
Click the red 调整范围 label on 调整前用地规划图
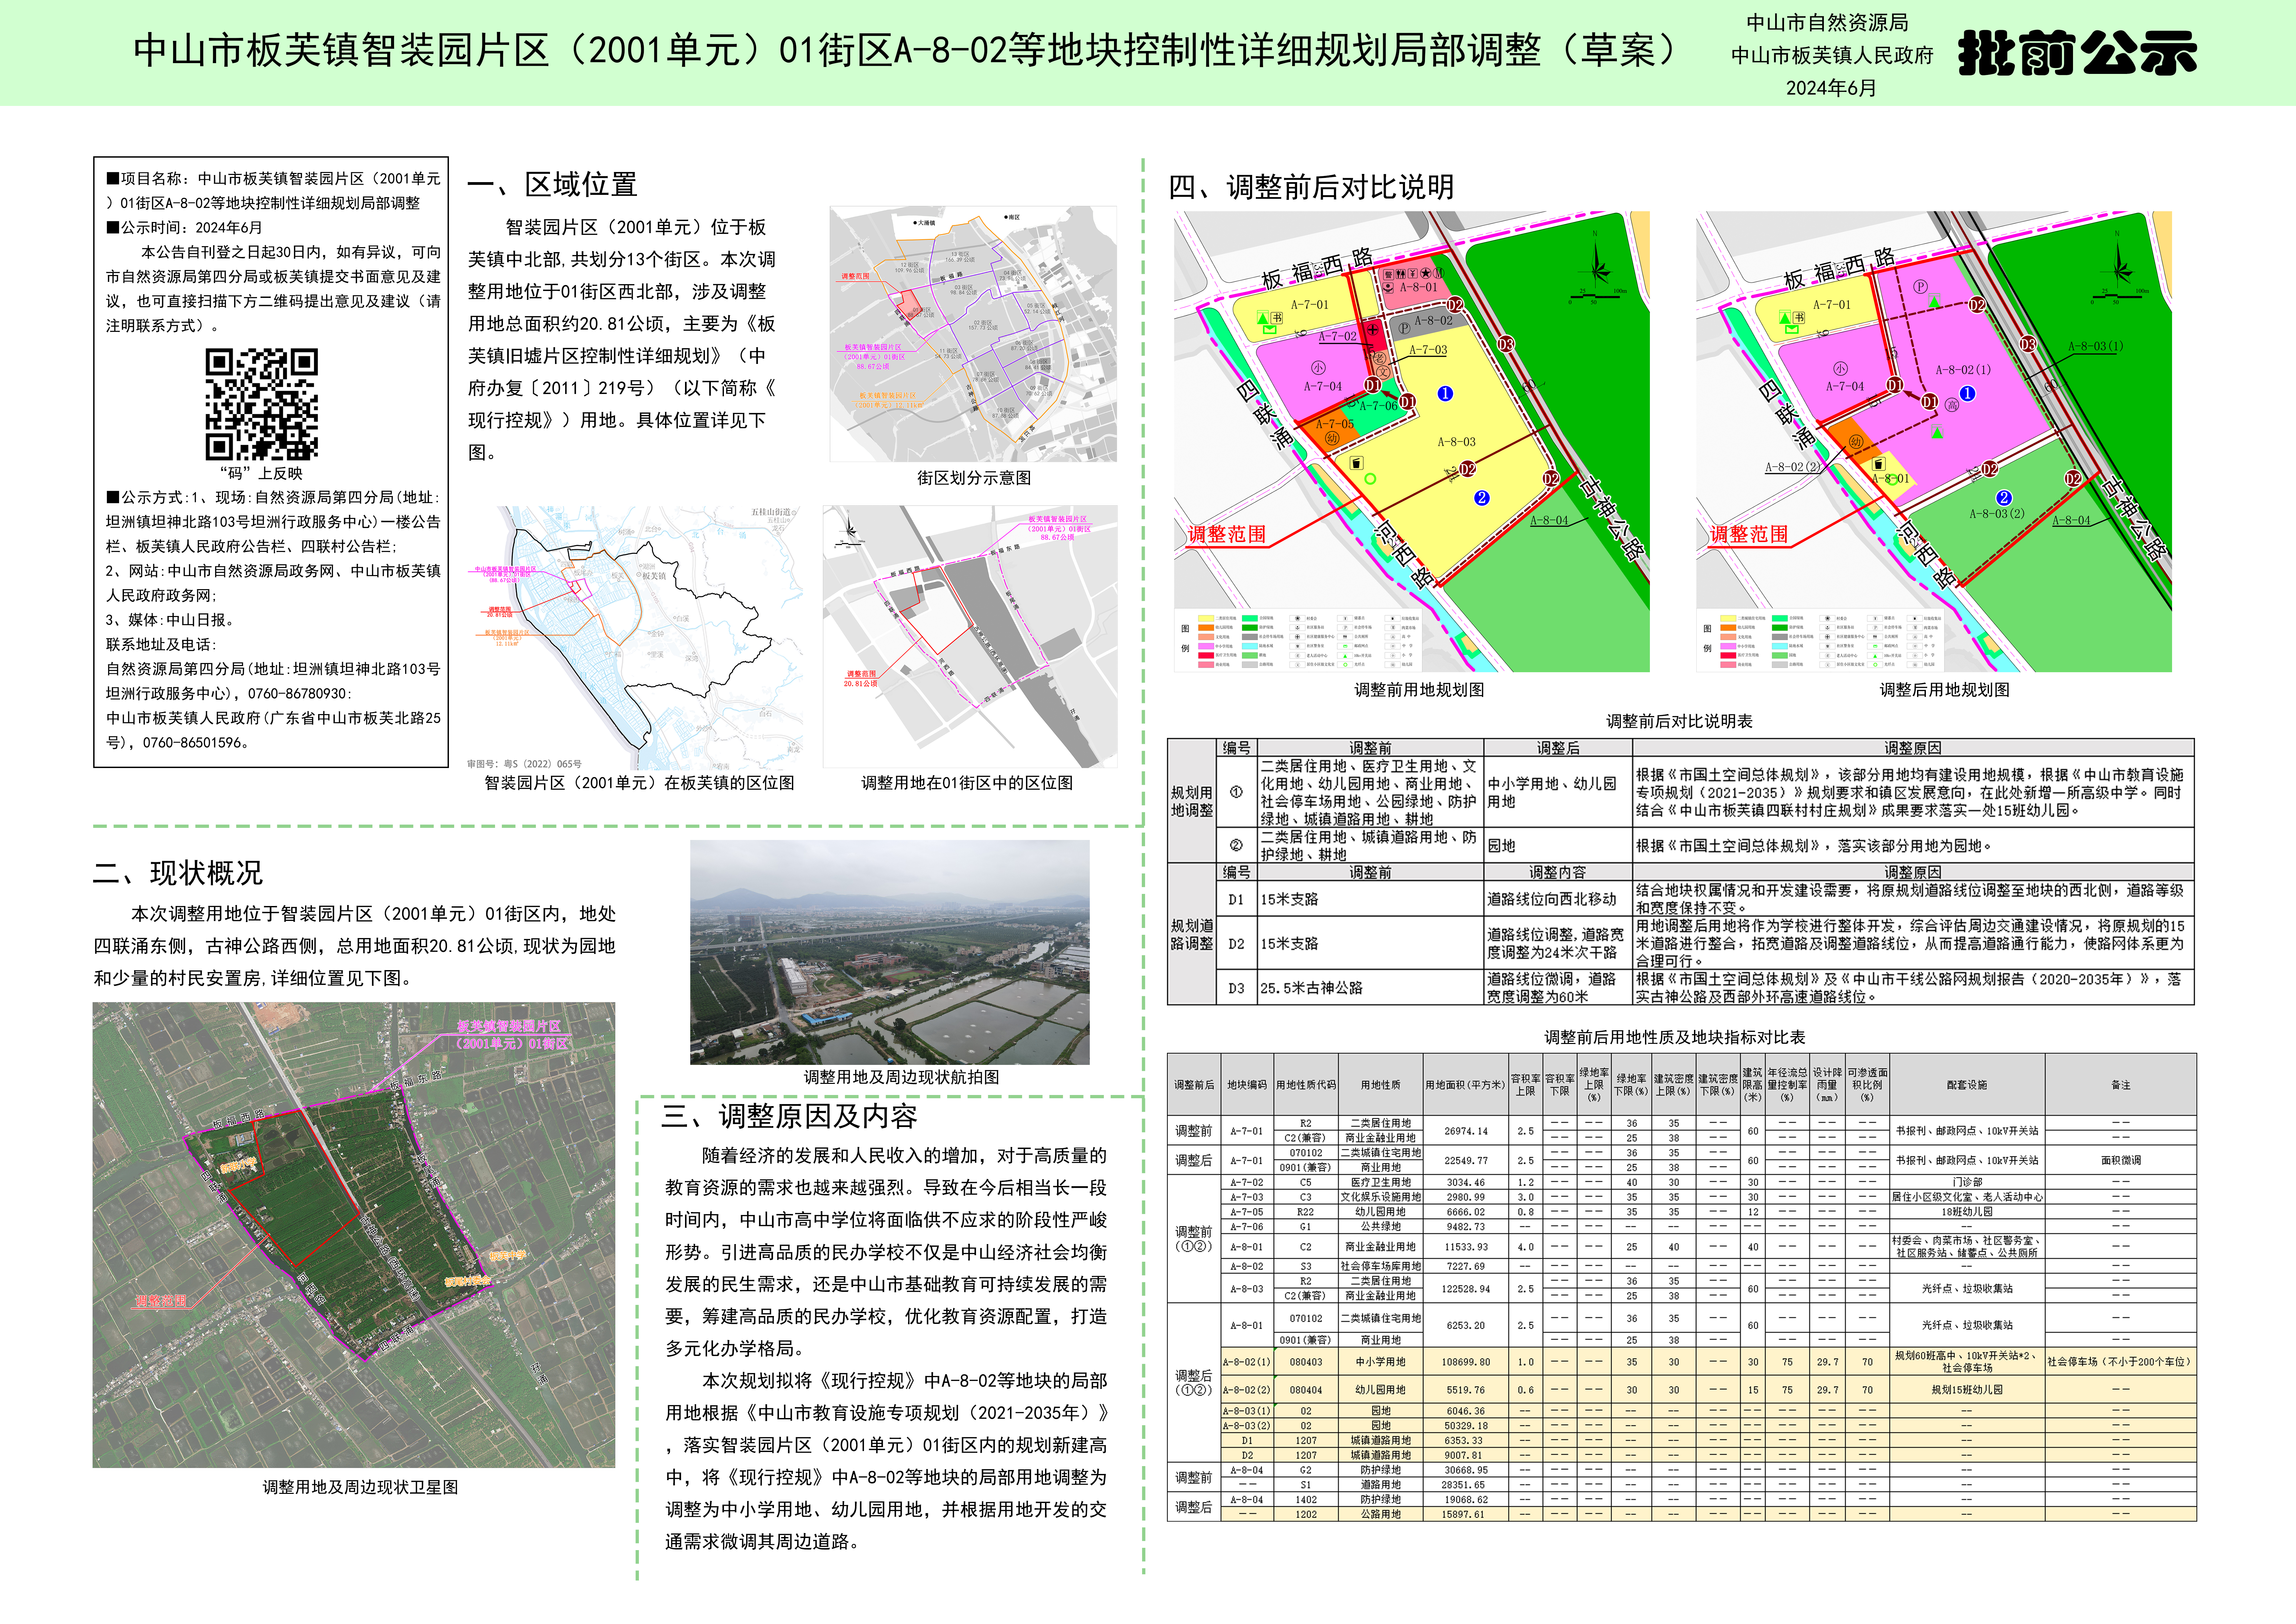coord(1227,534)
